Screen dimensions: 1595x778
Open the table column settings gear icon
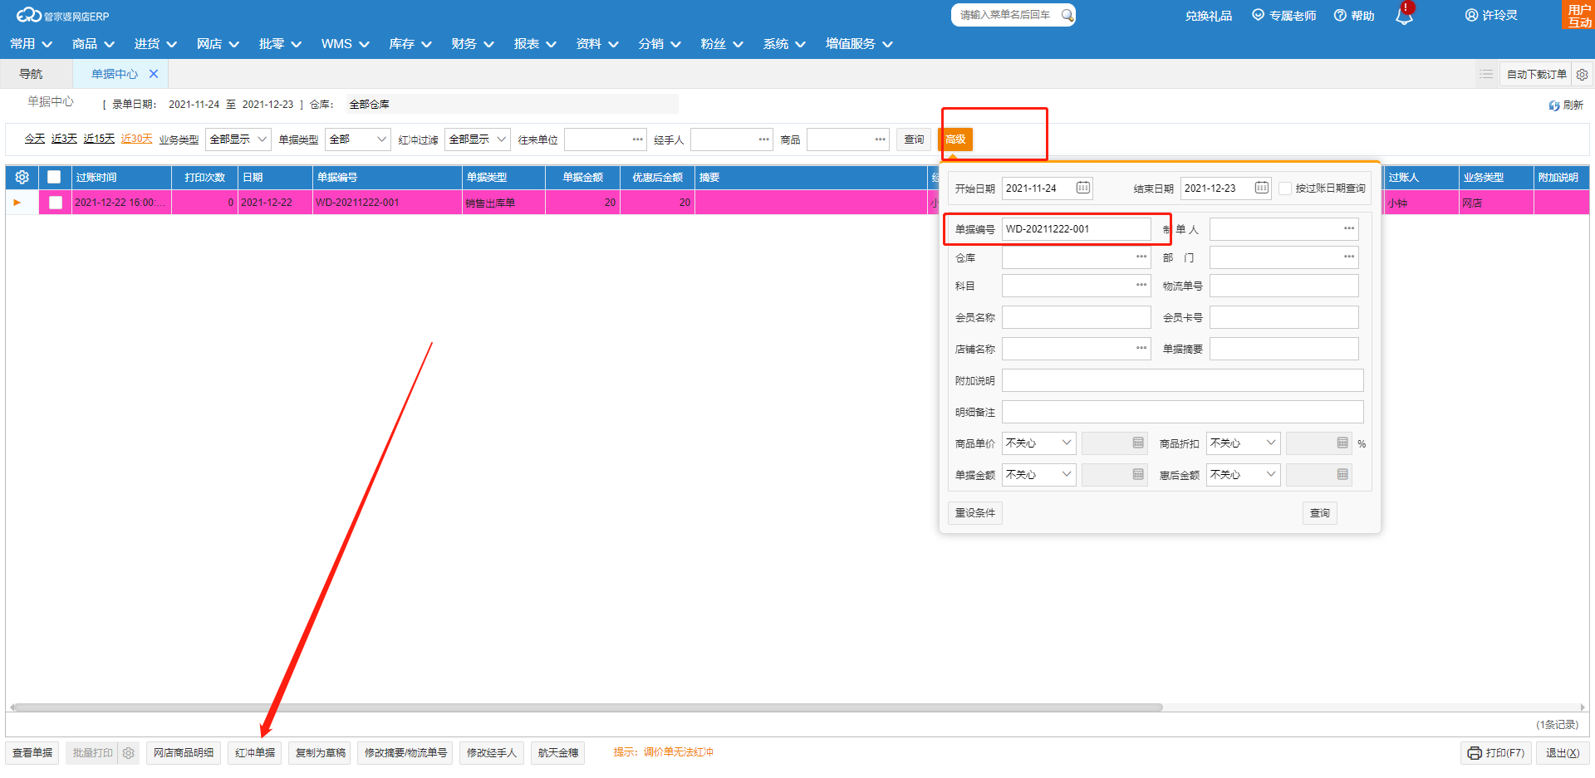pyautogui.click(x=22, y=177)
